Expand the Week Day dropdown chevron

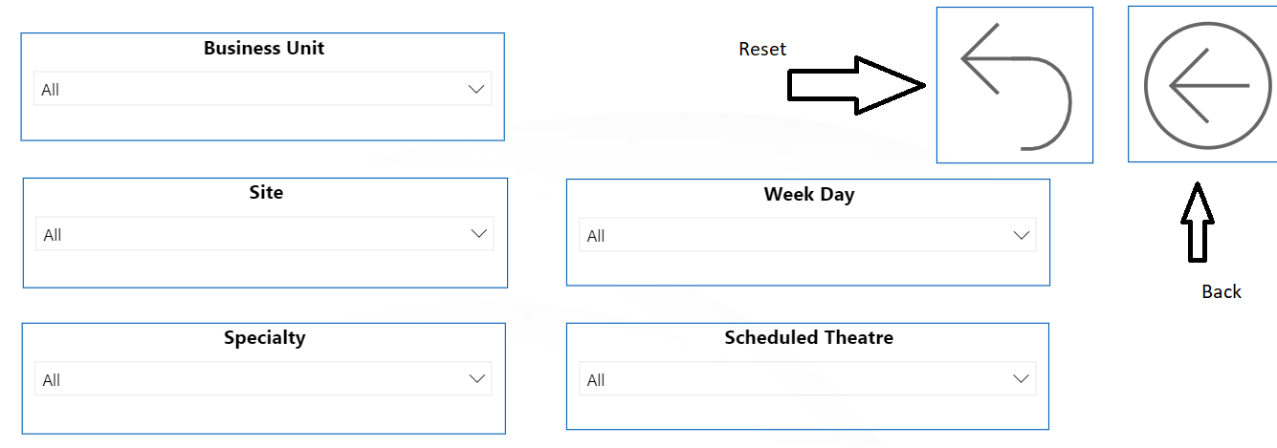click(x=1022, y=235)
